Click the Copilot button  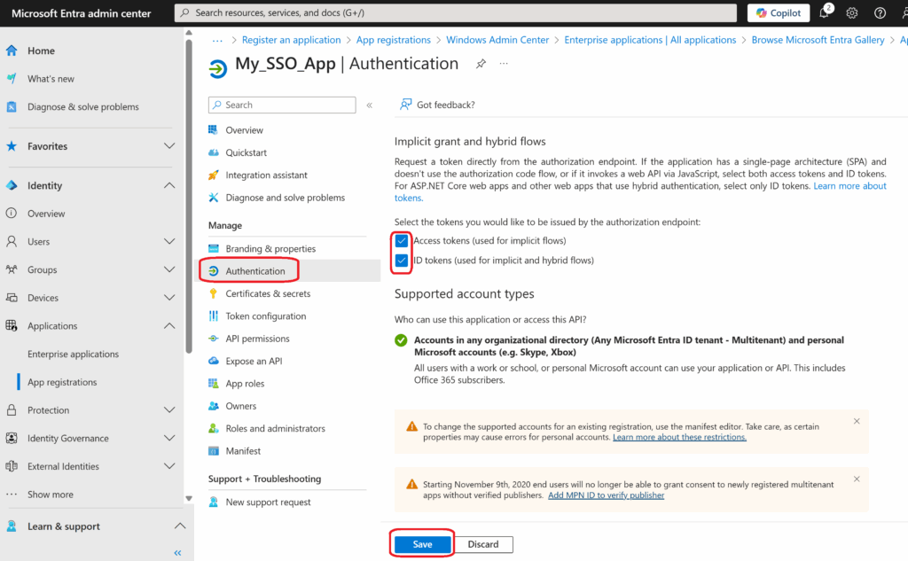(779, 12)
